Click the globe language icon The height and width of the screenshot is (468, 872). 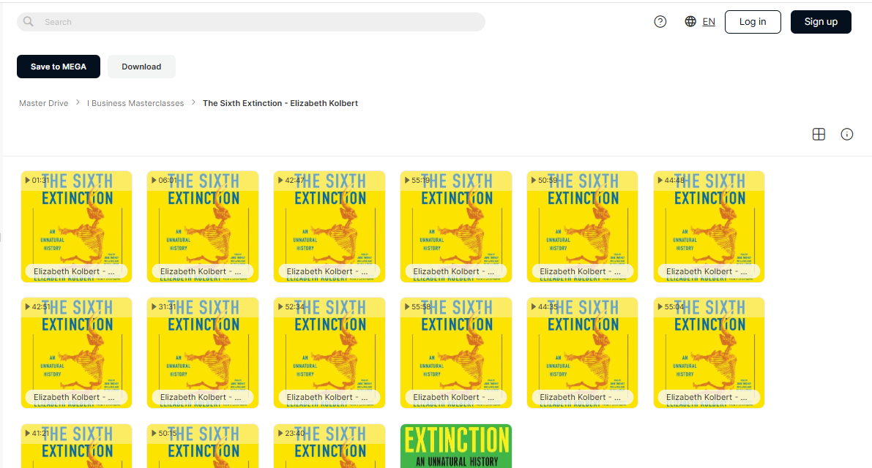tap(690, 22)
